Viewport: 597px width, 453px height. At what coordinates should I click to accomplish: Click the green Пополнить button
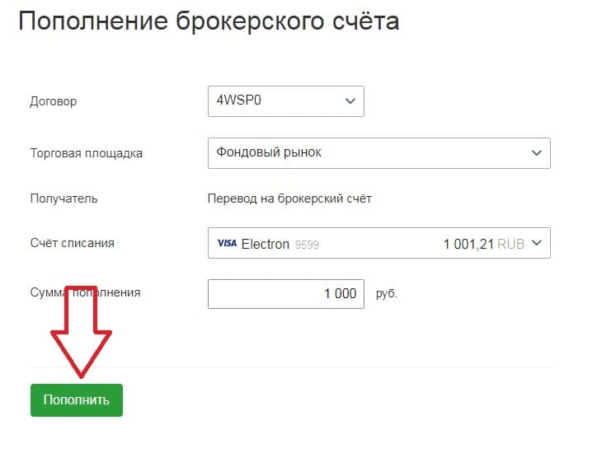[77, 400]
